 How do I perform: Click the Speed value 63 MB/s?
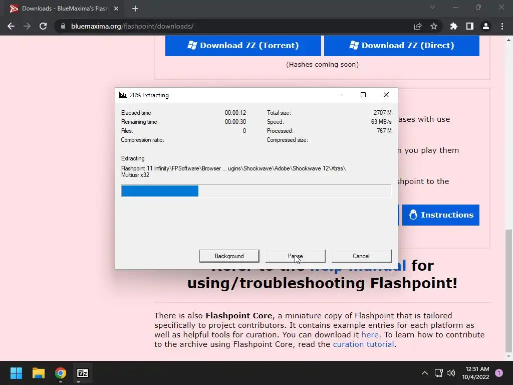coord(381,122)
